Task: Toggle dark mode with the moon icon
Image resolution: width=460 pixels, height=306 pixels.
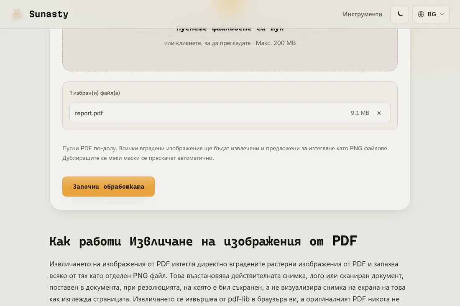Action: point(399,14)
